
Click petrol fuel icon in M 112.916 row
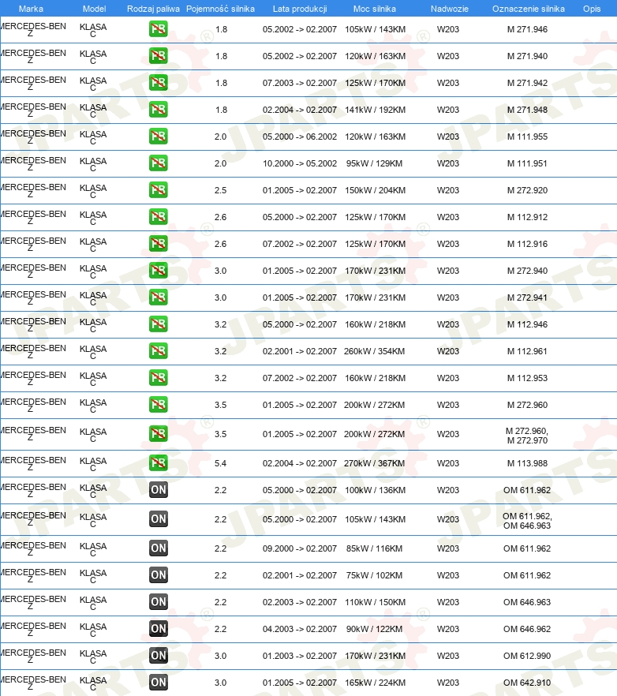click(159, 243)
